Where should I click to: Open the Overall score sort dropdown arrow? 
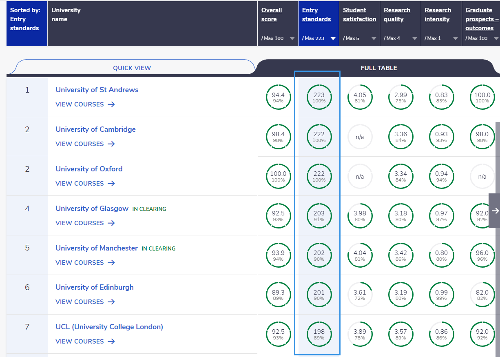coord(292,39)
